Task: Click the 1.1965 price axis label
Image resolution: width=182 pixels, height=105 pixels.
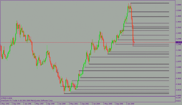Action: (x=179, y=50)
